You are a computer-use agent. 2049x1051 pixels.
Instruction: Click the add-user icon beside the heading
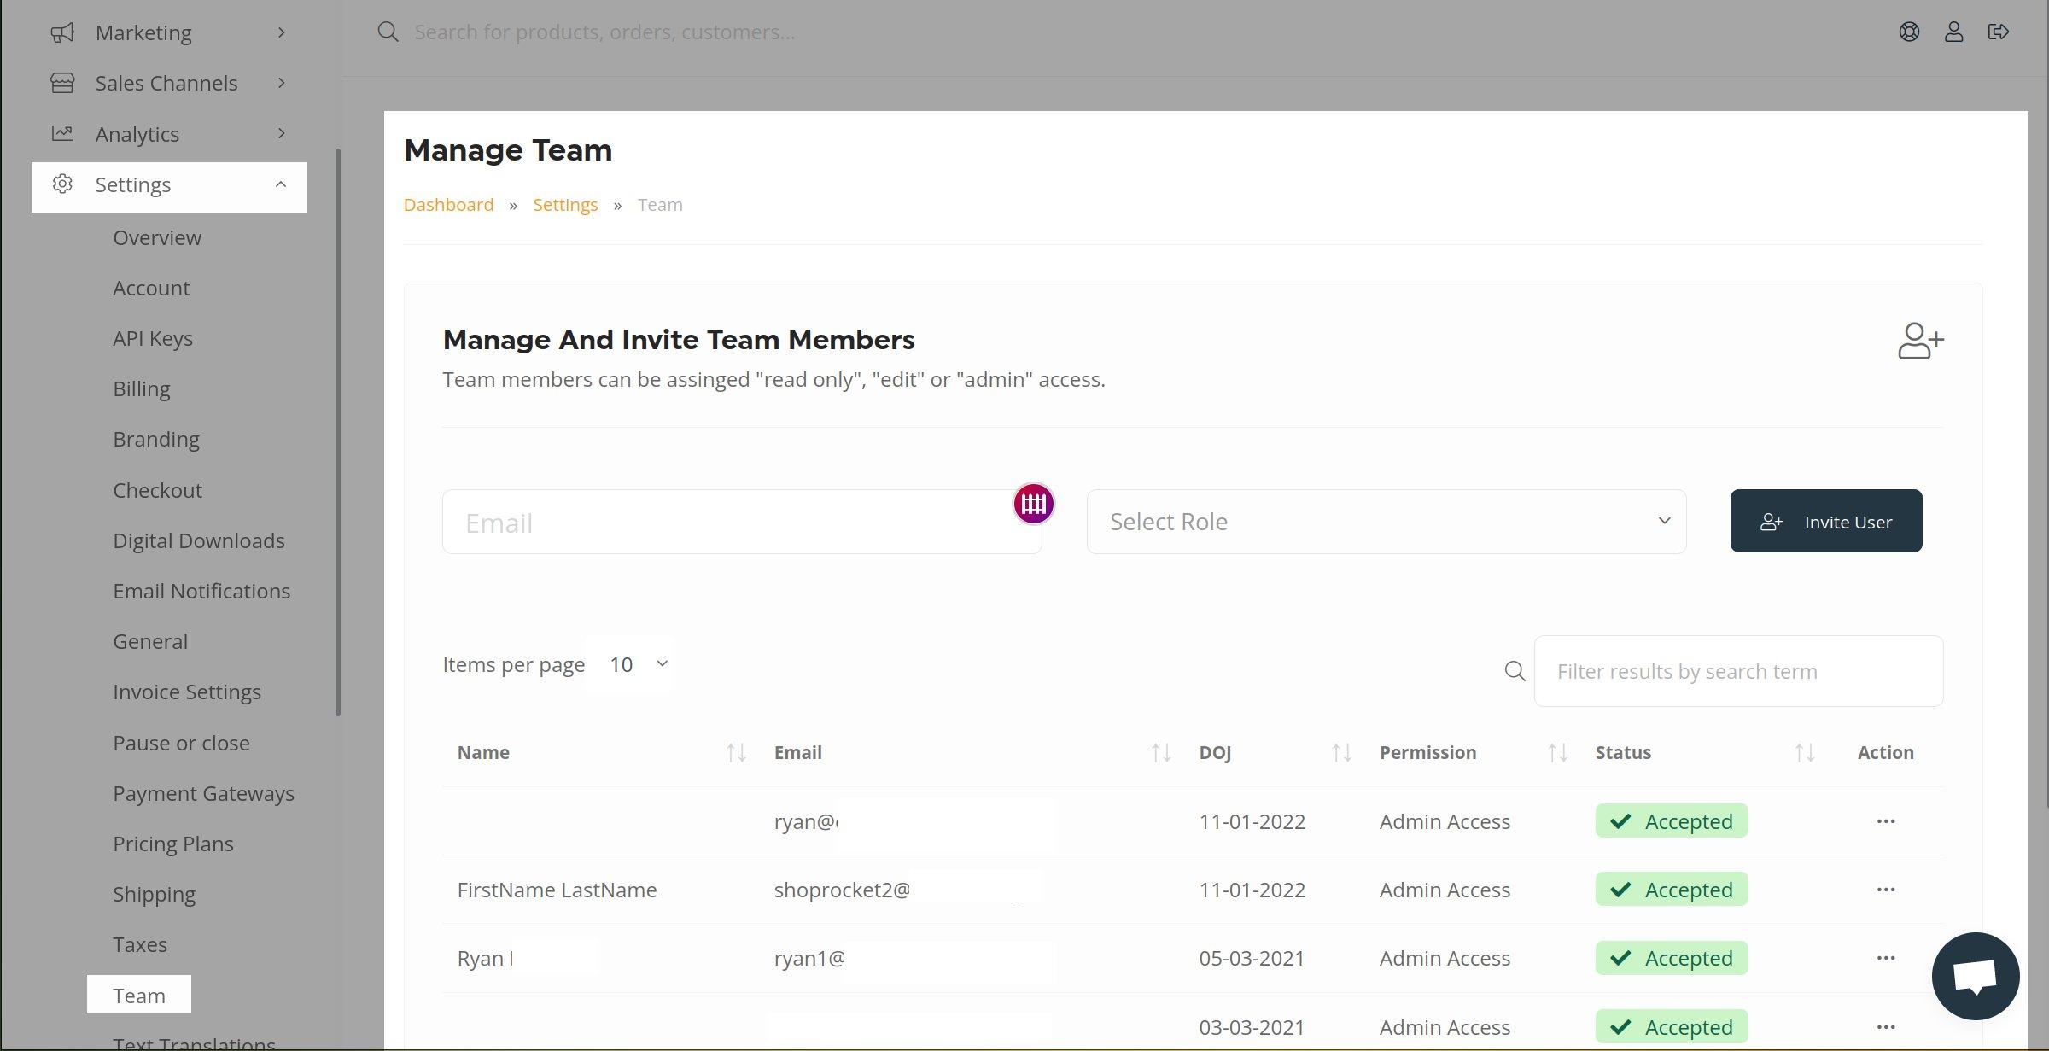1921,341
